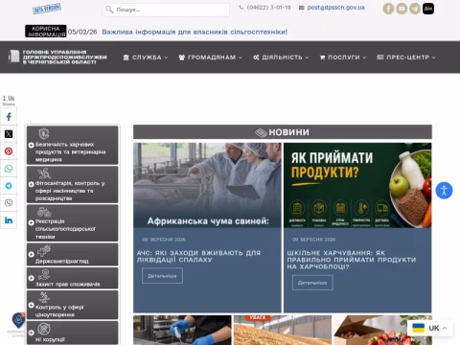Click the plant icon for phytosanitary control

coord(44,173)
